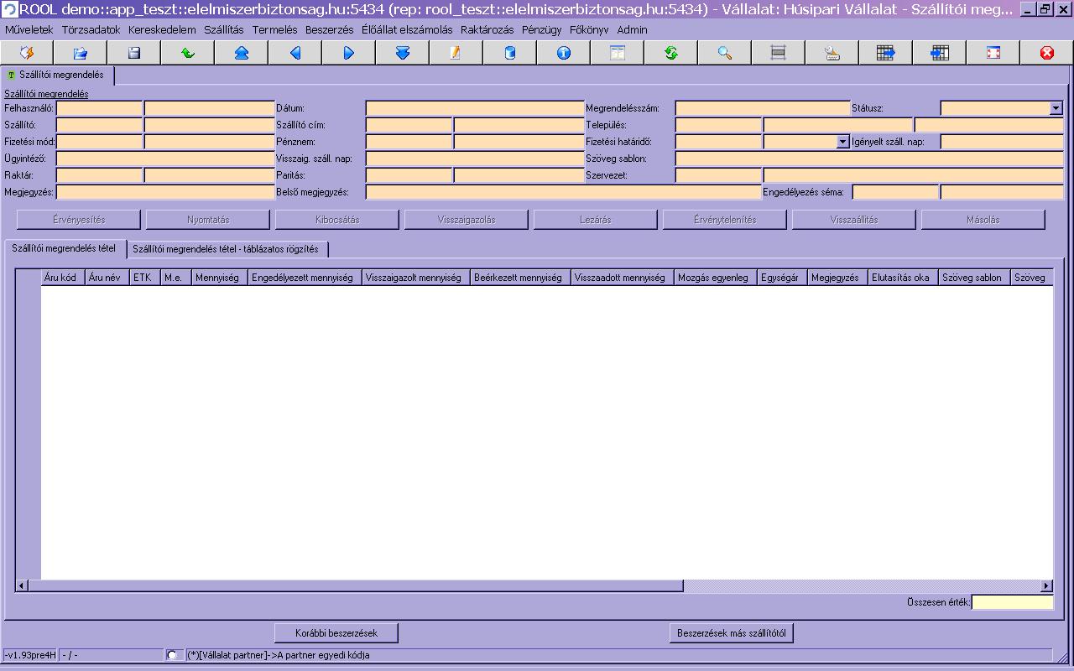1074x671 pixels.
Task: Go to next record with right arrow
Action: pos(348,53)
